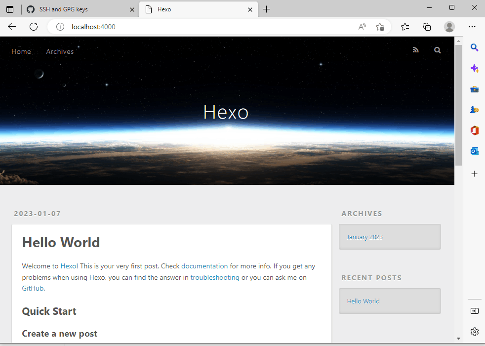Open Collections in the toolbar

tap(427, 27)
